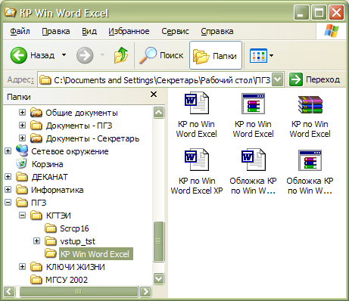The image size is (349, 301).
Task: Click the Корзина label in folder tree
Action: [48, 164]
